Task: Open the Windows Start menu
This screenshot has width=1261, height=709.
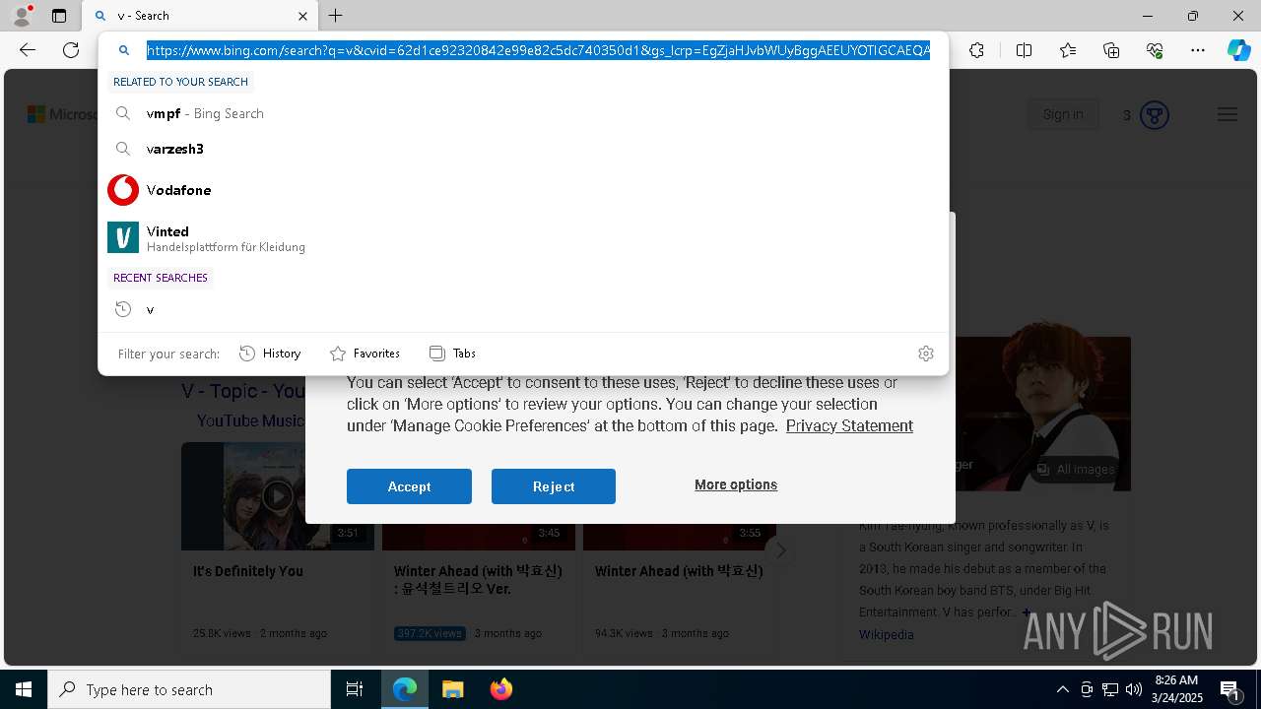Action: coord(24,689)
